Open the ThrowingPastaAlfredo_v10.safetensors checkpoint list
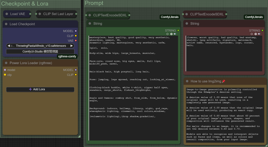Image resolution: width=268 pixels, height=147 pixels. (40, 46)
